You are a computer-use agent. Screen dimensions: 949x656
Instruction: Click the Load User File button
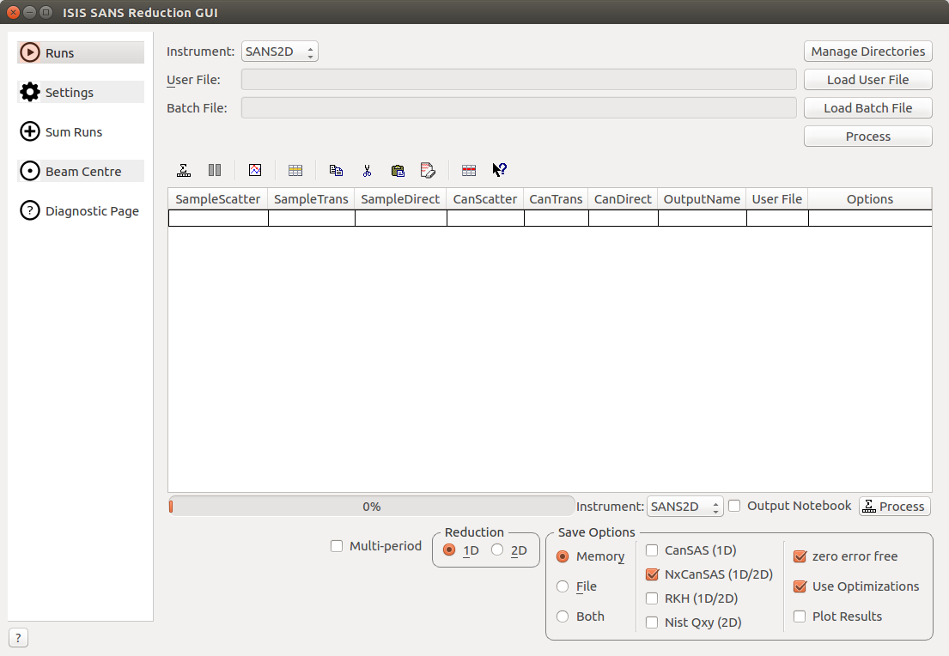pos(867,80)
